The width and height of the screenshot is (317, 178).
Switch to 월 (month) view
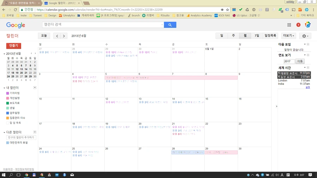[245, 36]
